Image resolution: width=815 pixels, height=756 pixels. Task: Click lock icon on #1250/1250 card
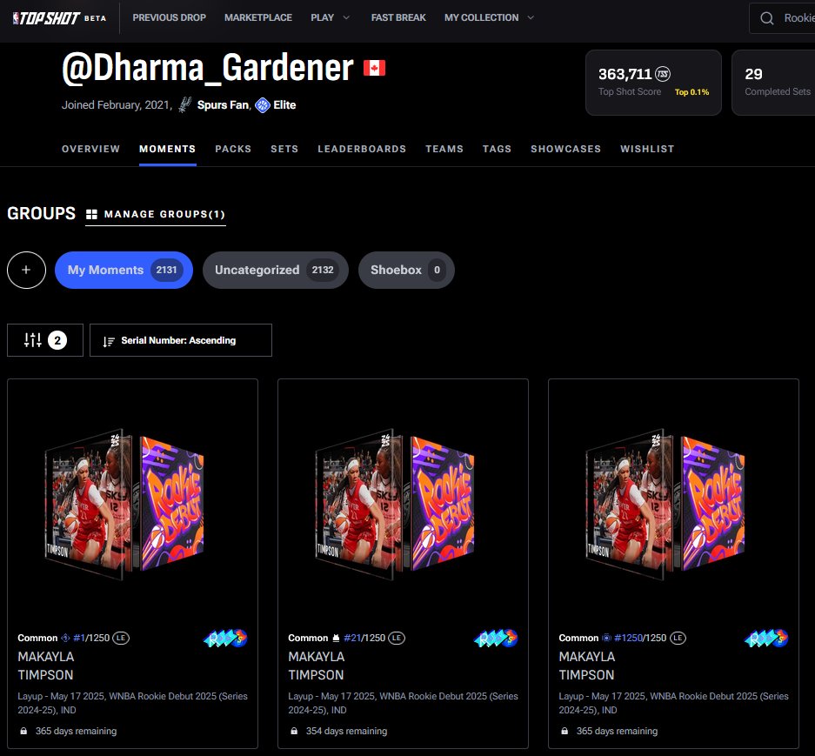click(x=564, y=731)
